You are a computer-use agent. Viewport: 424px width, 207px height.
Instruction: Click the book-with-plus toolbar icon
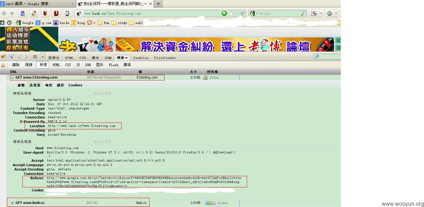pos(34,13)
